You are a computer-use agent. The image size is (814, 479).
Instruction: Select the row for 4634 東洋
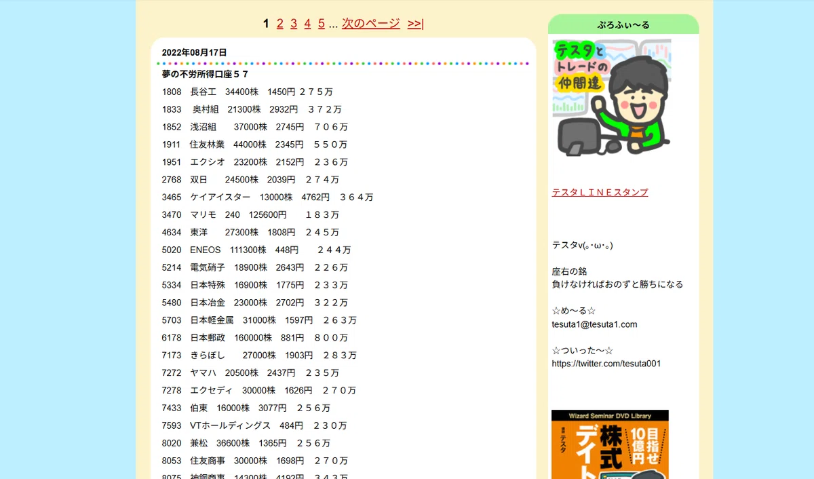(x=250, y=233)
